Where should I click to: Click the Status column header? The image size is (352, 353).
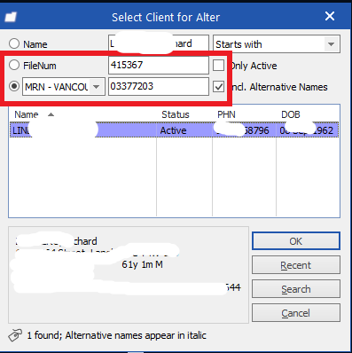pyautogui.click(x=176, y=114)
